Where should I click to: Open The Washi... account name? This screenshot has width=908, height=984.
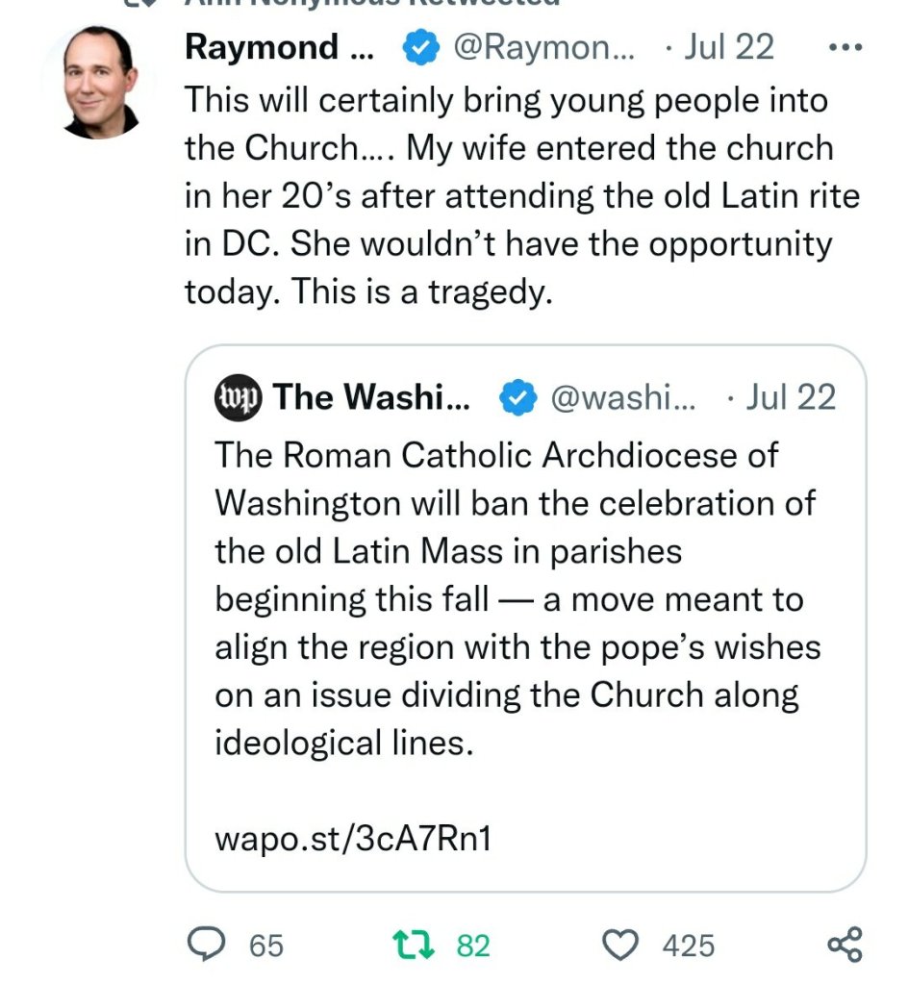click(x=371, y=396)
